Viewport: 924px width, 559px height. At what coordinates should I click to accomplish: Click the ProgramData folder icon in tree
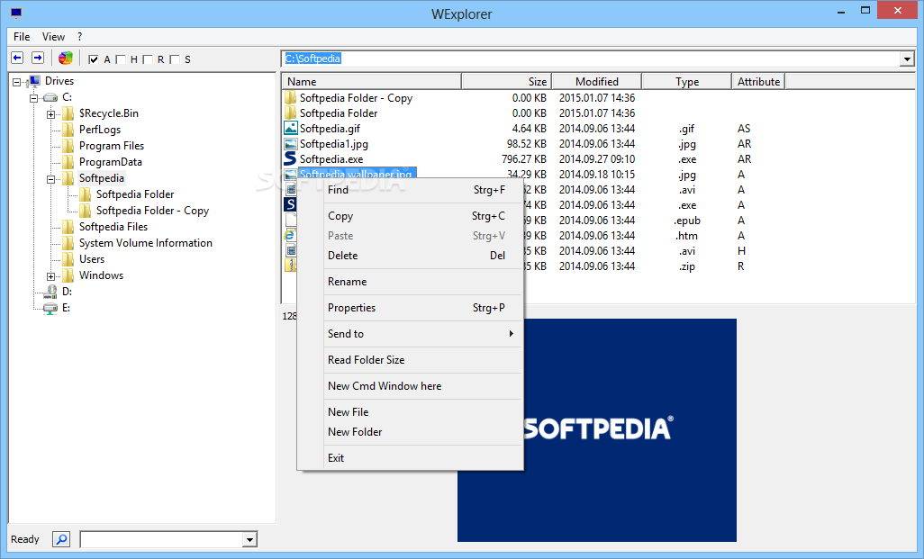click(x=68, y=162)
